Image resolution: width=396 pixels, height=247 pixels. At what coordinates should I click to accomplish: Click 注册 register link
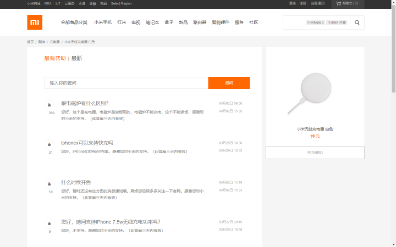[303, 3]
